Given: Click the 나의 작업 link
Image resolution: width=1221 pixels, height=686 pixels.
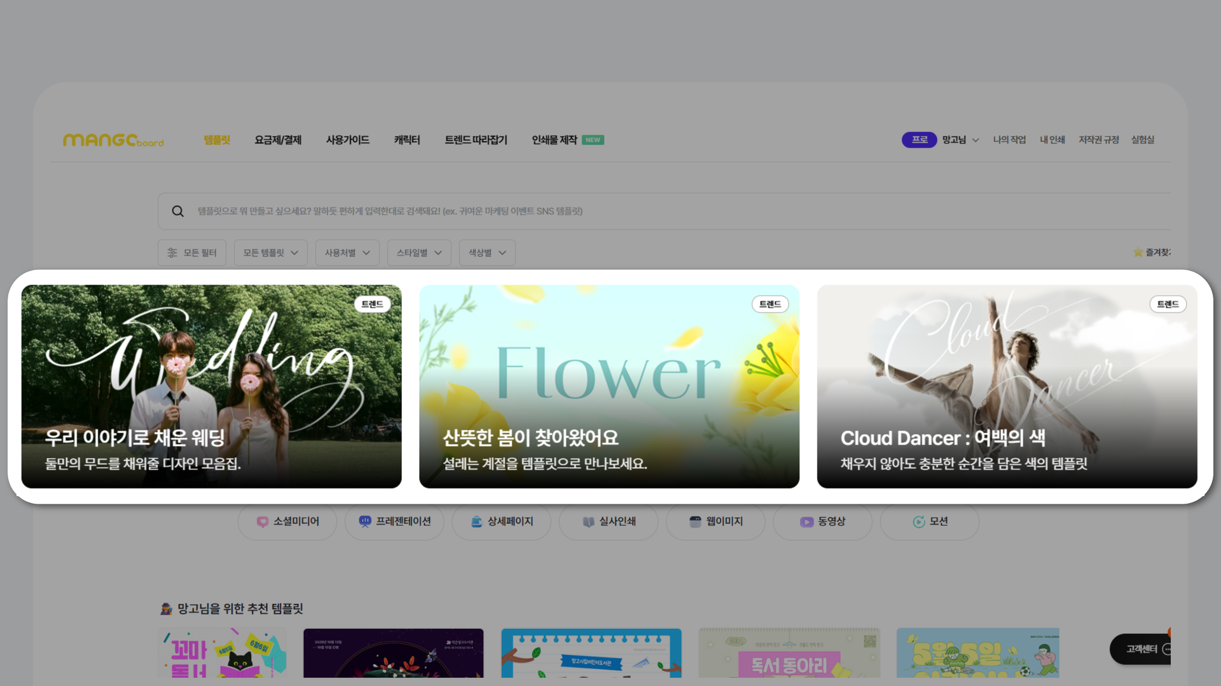Looking at the screenshot, I should (1009, 140).
